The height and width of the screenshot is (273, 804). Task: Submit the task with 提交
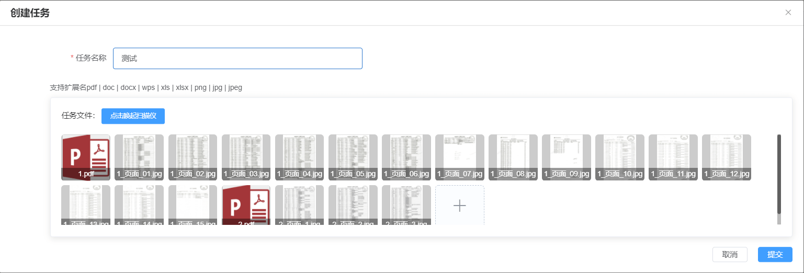coord(775,254)
